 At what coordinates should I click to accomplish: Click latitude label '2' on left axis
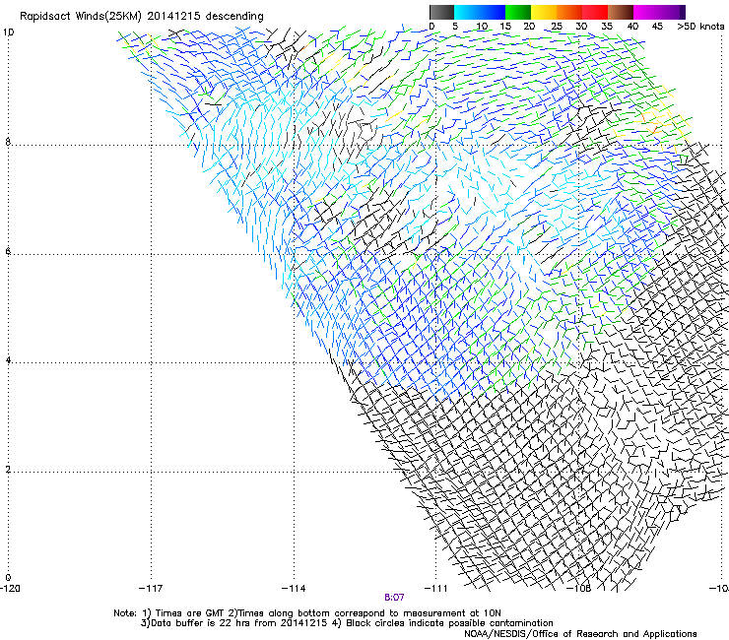pos(8,470)
